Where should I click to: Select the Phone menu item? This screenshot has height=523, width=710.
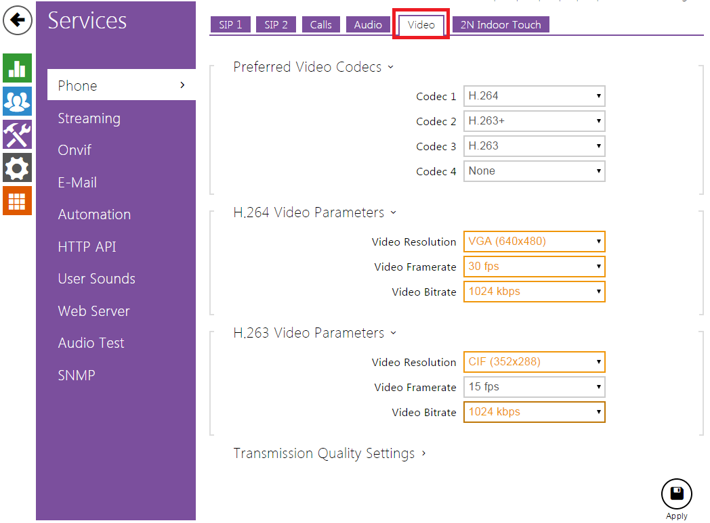pos(121,86)
